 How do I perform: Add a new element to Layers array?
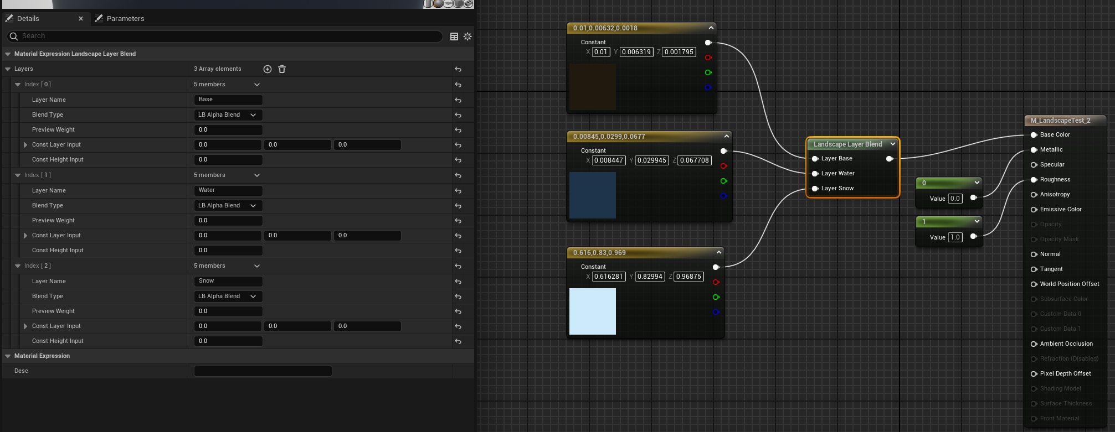tap(268, 69)
